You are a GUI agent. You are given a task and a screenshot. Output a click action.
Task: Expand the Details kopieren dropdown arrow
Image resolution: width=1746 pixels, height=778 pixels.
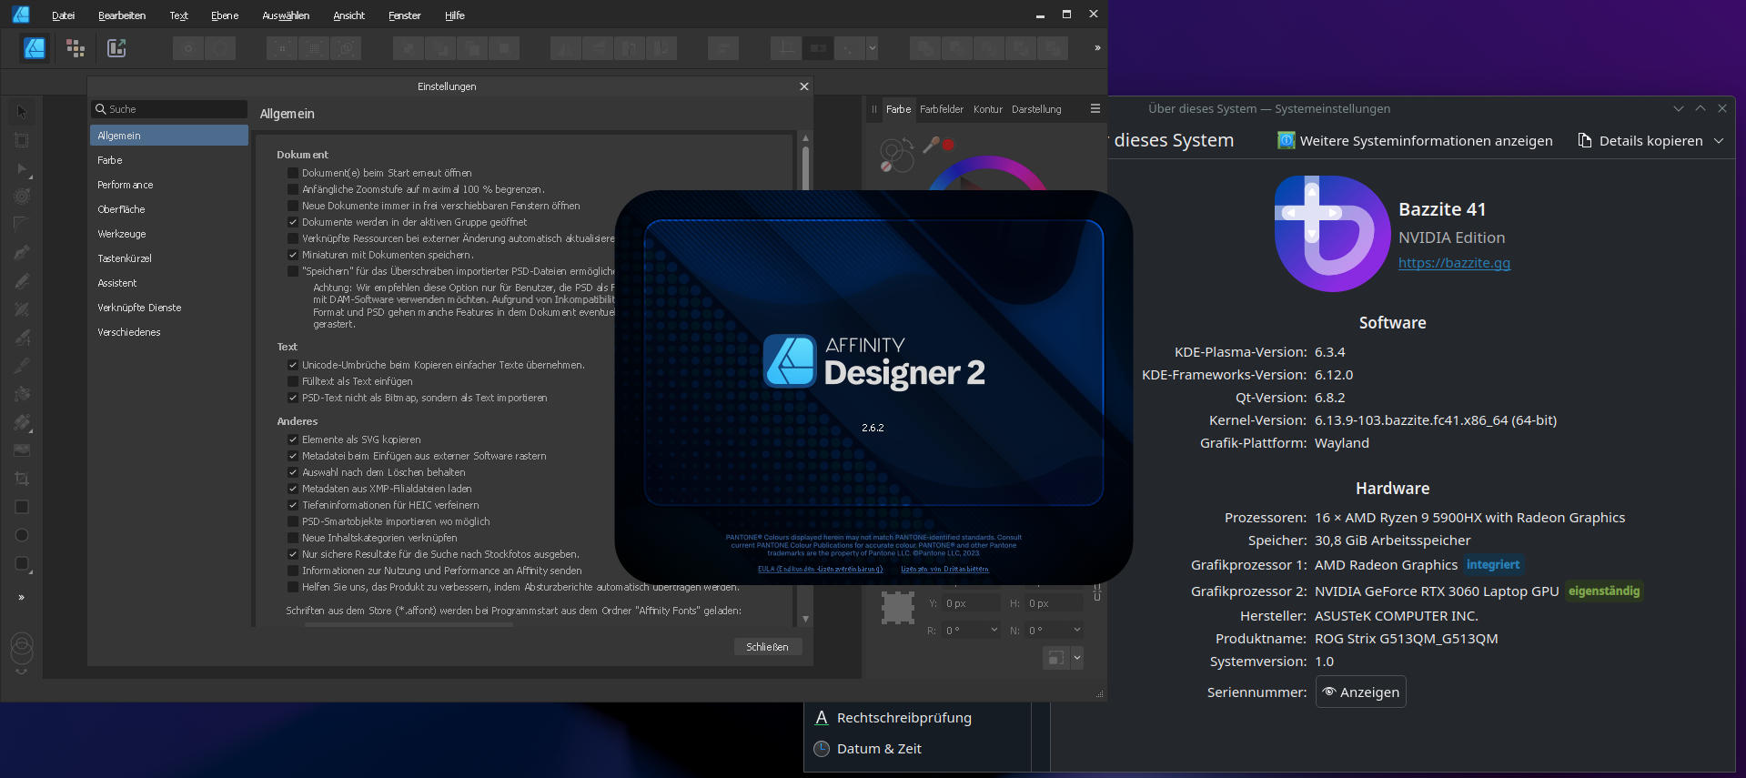[1719, 140]
